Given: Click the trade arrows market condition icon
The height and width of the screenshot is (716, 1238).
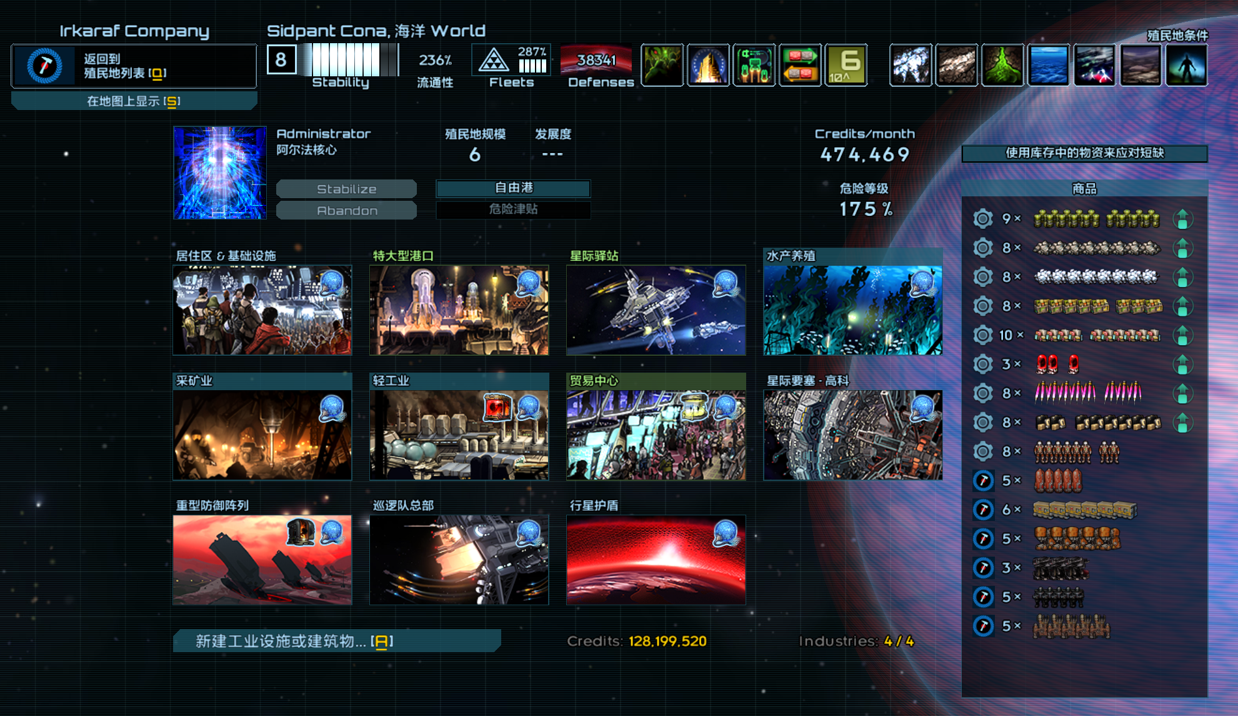Looking at the screenshot, I should 800,65.
